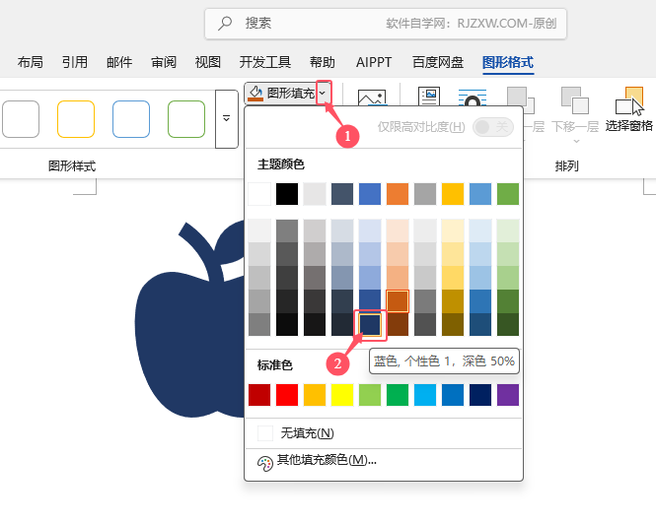Open the 视图 ribbon tab
This screenshot has width=656, height=524.
point(208,62)
